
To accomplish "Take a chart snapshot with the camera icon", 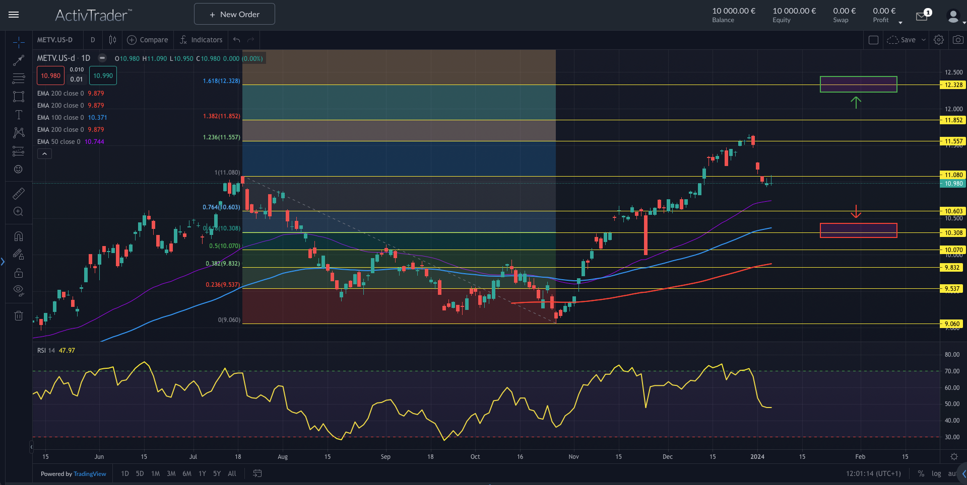I will tap(957, 40).
